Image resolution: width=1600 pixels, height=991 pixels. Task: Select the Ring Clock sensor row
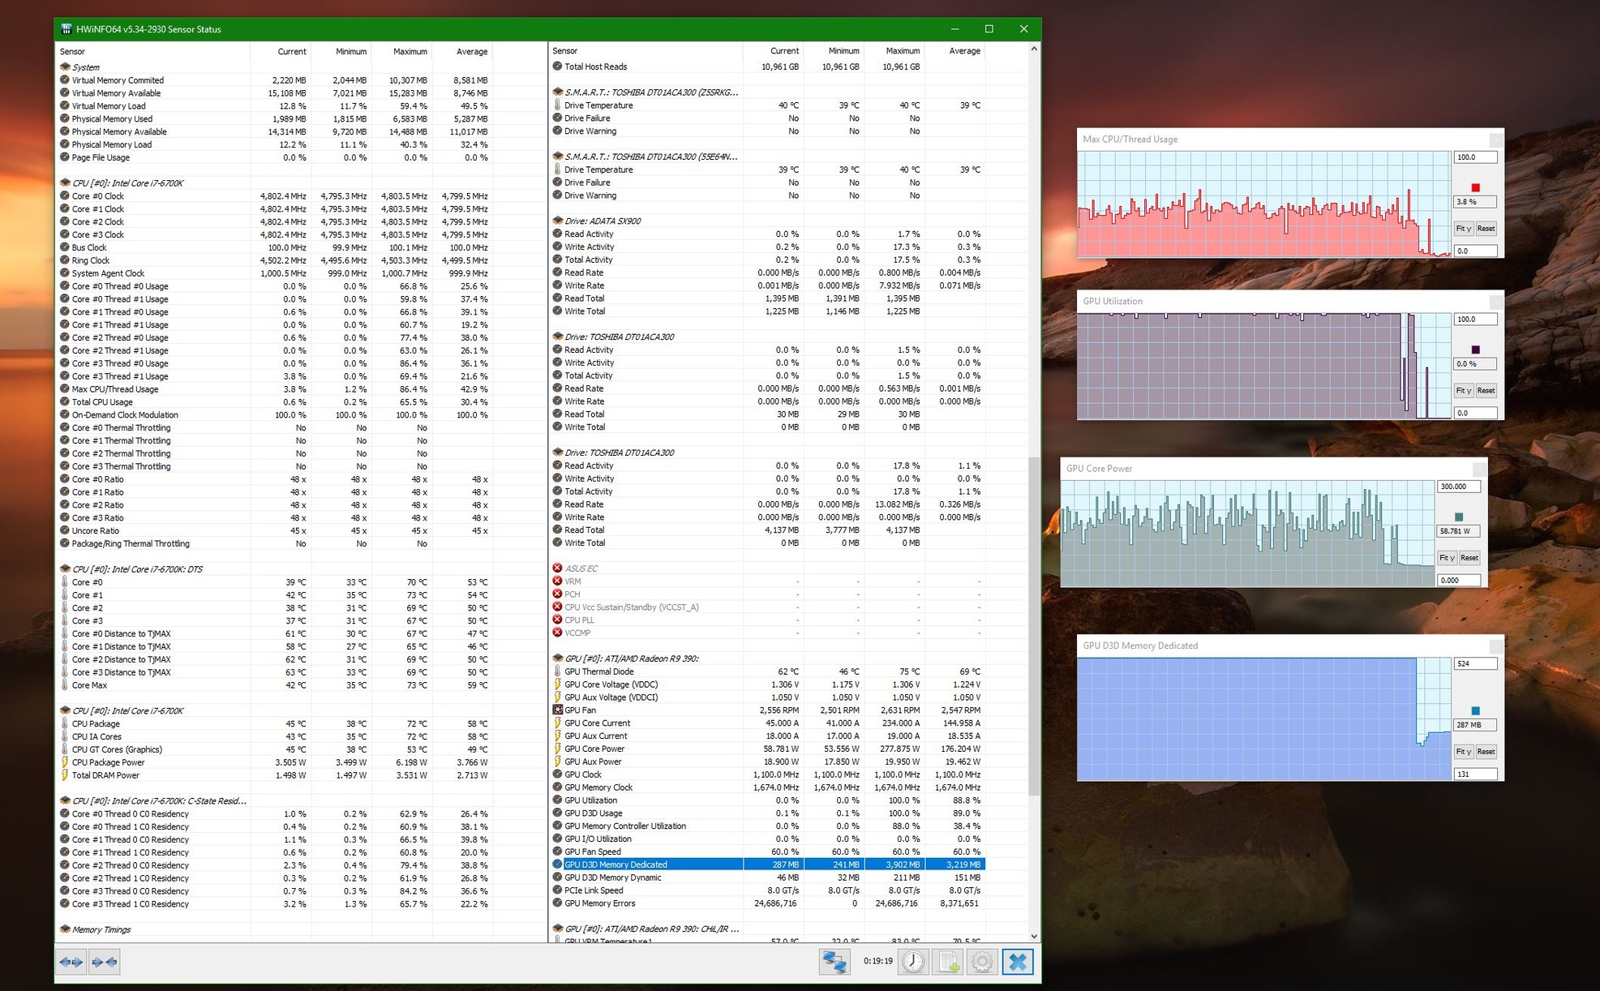tap(275, 260)
